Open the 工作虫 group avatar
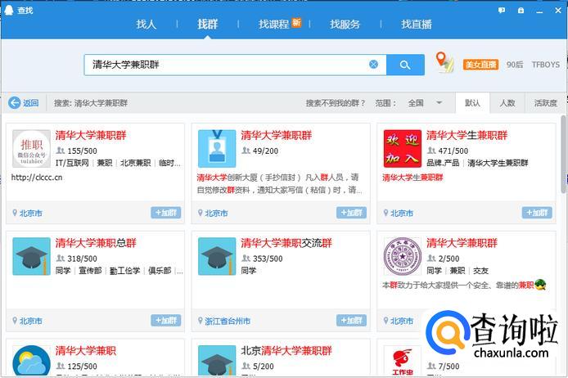The width and height of the screenshot is (568, 378). pyautogui.click(x=403, y=361)
